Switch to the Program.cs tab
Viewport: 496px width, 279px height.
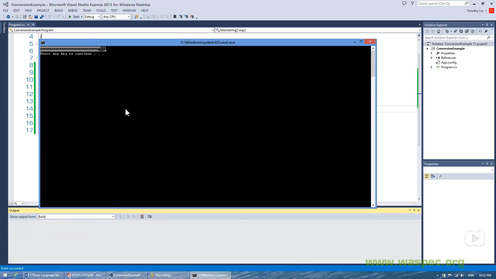coord(17,25)
